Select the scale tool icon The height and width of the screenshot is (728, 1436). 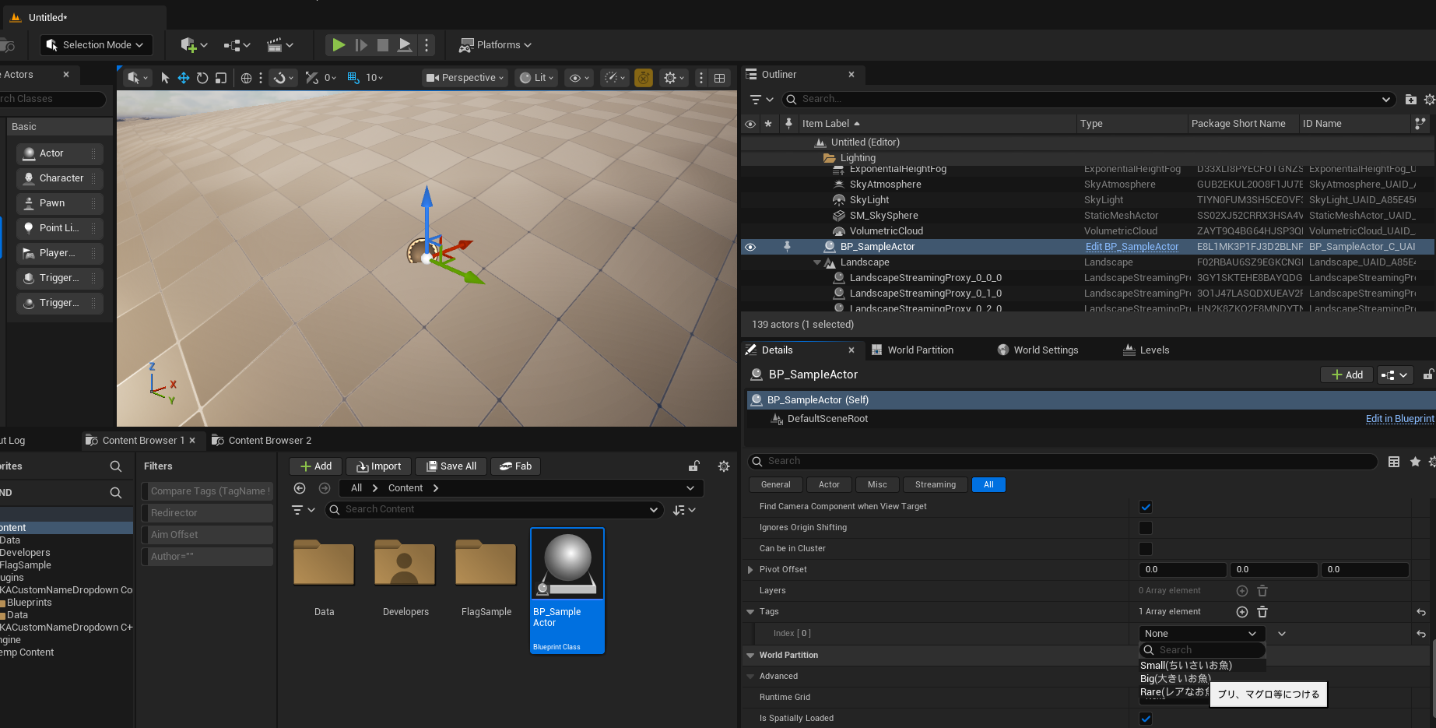click(221, 78)
